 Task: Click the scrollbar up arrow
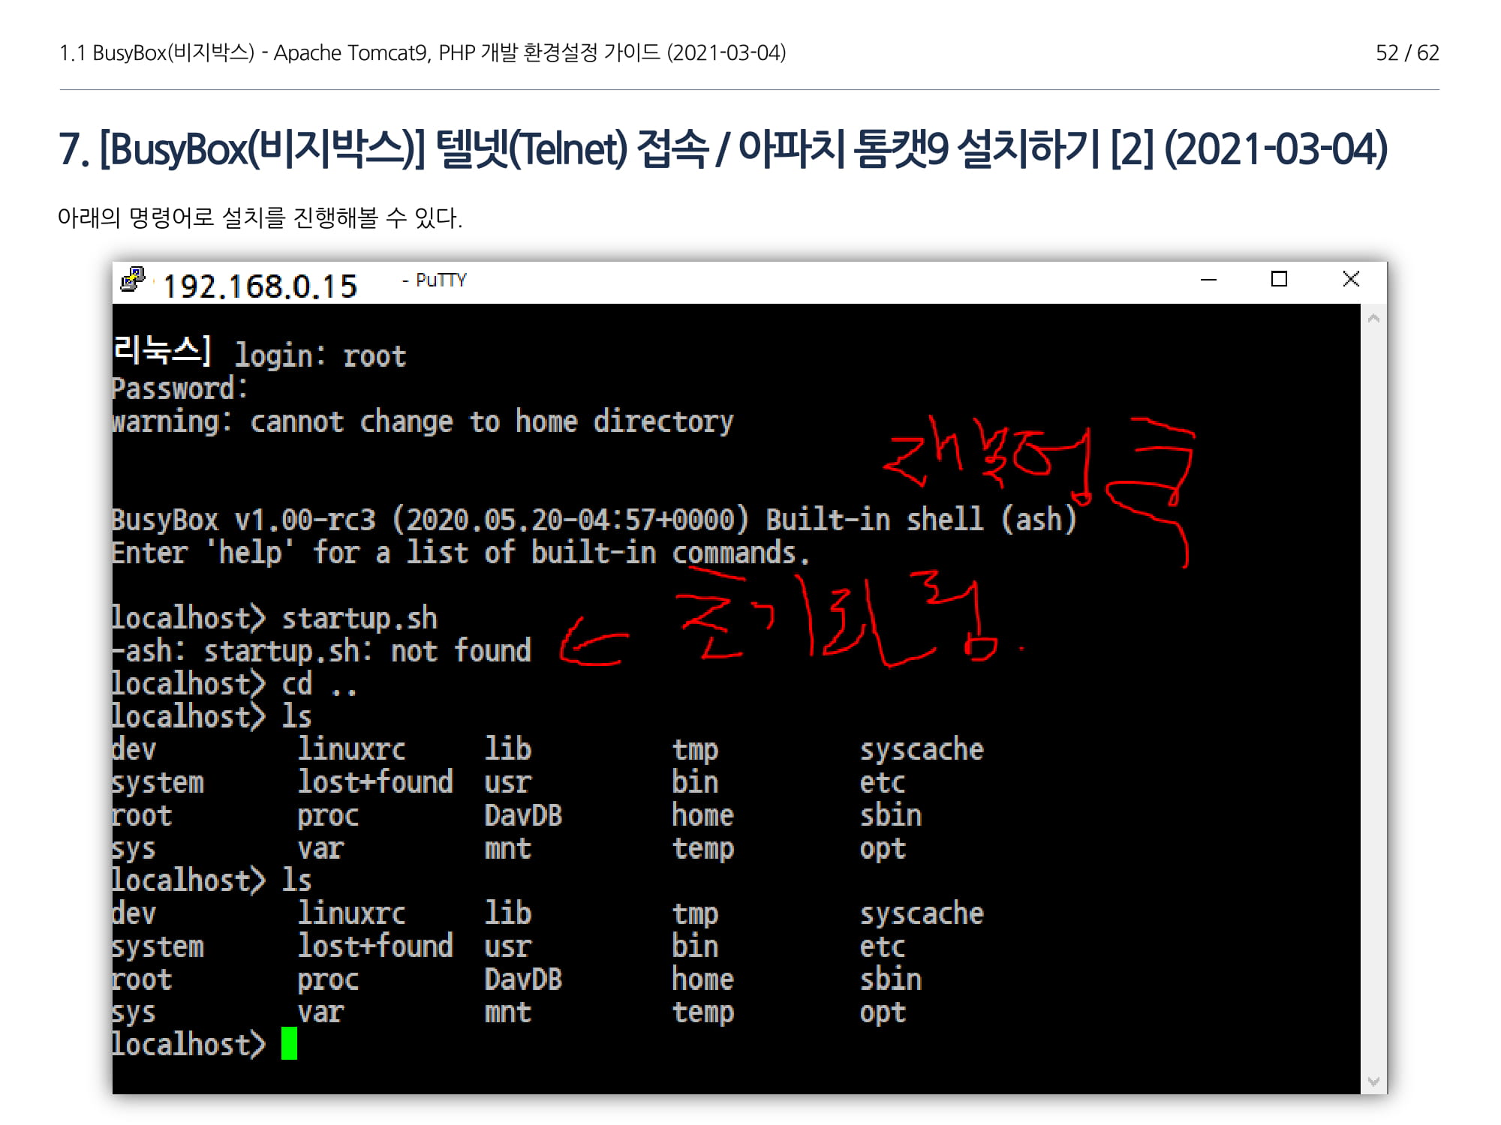tap(1373, 319)
